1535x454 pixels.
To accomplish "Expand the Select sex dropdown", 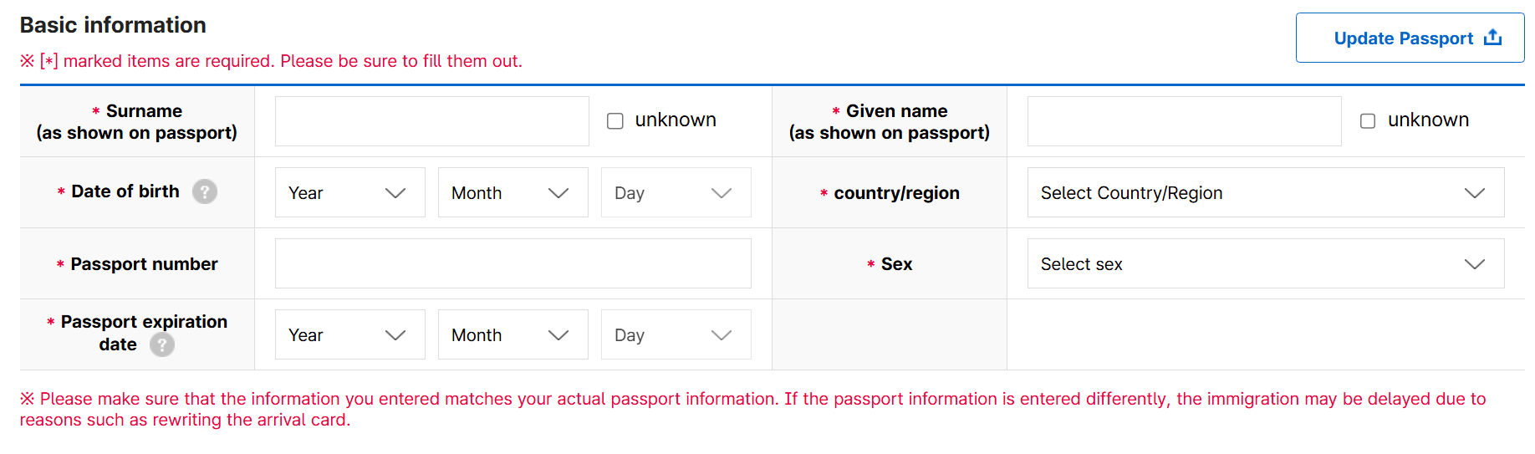I will click(1265, 263).
